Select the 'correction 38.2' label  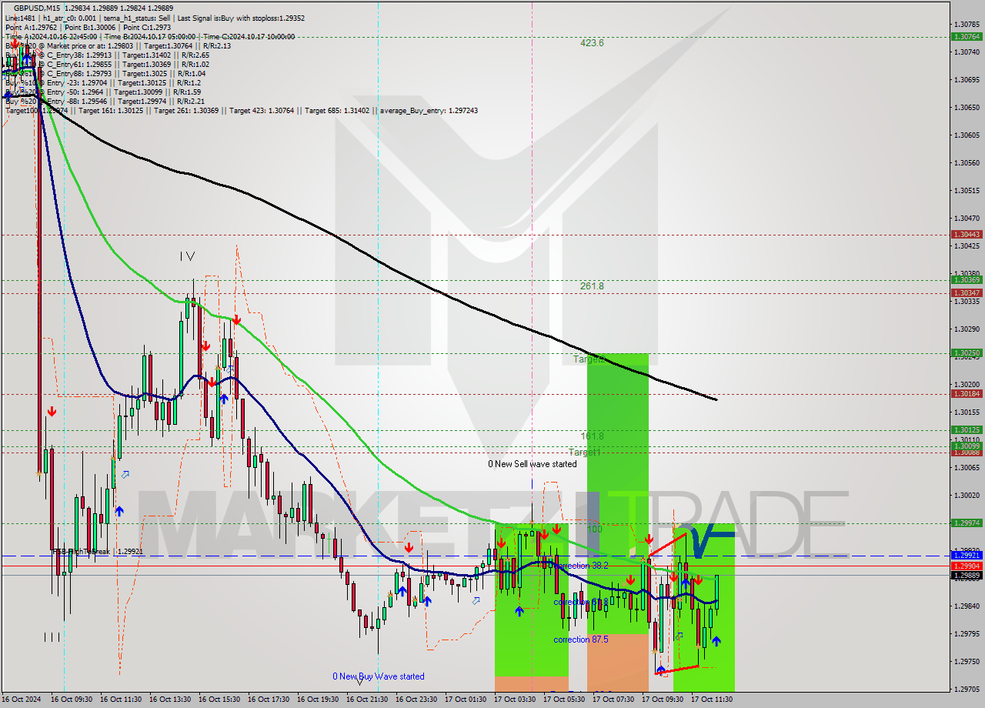[581, 566]
